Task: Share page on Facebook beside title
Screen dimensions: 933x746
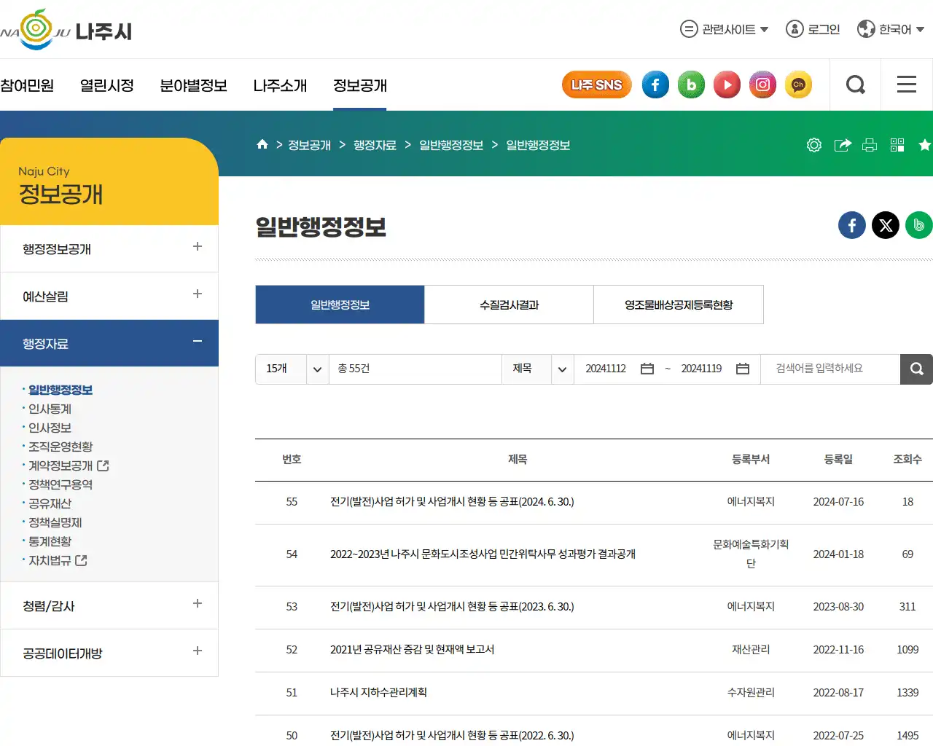Action: (x=852, y=225)
